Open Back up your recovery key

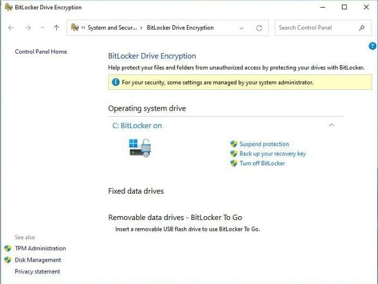tap(272, 154)
